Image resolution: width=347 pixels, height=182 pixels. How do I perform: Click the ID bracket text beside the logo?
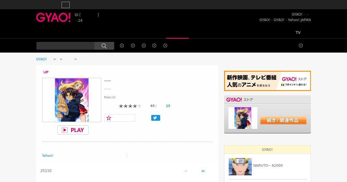pyautogui.click(x=87, y=15)
